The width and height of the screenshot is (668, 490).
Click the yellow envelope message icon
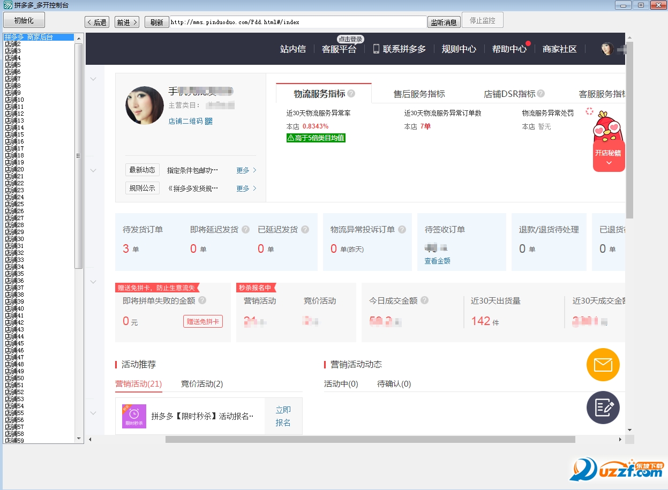click(x=603, y=365)
